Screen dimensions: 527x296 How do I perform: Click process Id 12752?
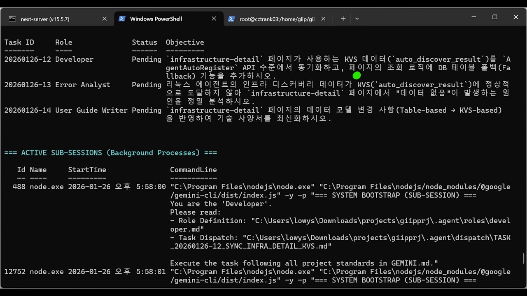[x=15, y=272]
